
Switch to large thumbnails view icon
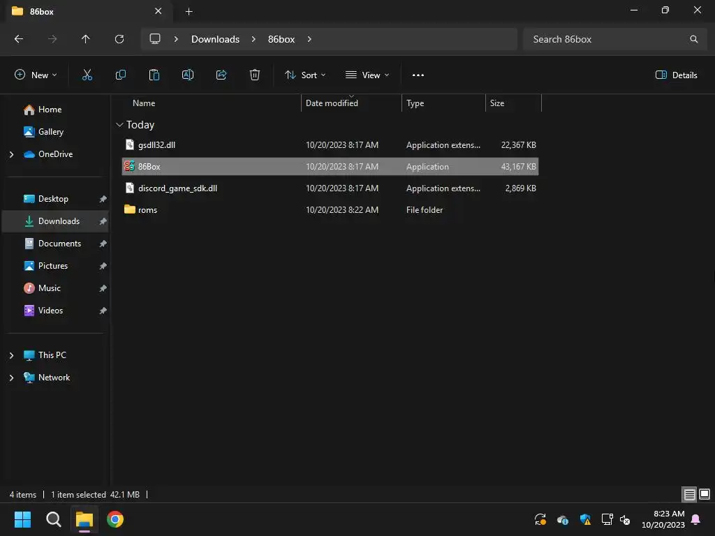click(x=705, y=494)
